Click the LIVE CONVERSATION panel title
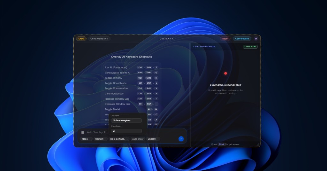 coord(204,47)
